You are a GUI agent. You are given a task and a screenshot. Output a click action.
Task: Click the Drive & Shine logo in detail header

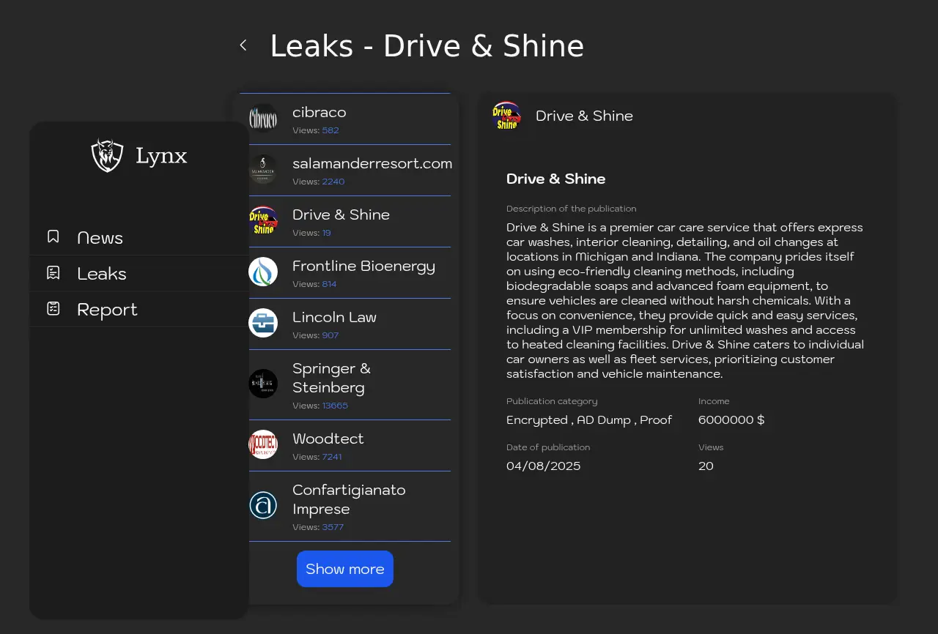pyautogui.click(x=506, y=116)
